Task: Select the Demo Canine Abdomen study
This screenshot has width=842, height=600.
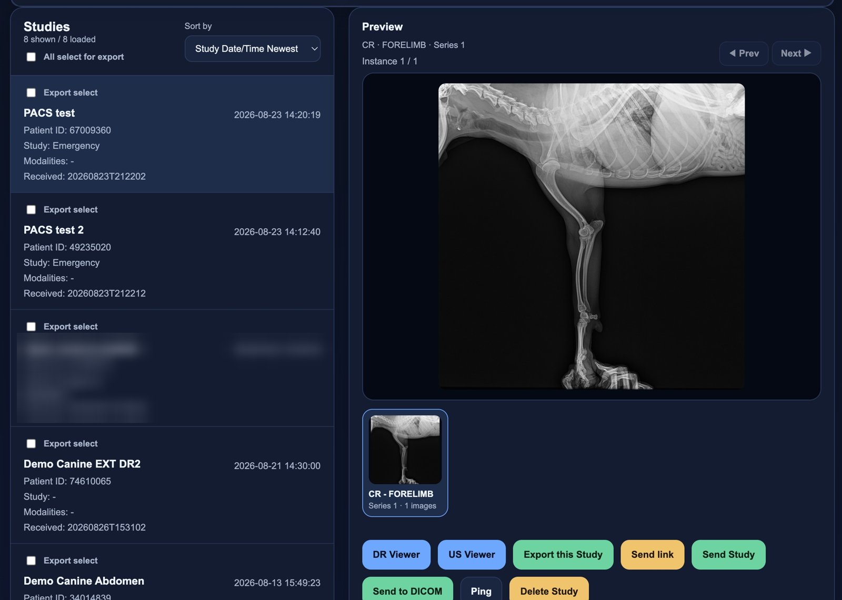Action: tap(84, 581)
